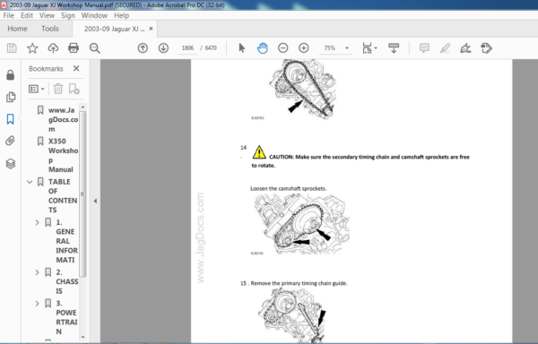Click page number field 1806
Screen dimensions: 538x344
coord(187,48)
